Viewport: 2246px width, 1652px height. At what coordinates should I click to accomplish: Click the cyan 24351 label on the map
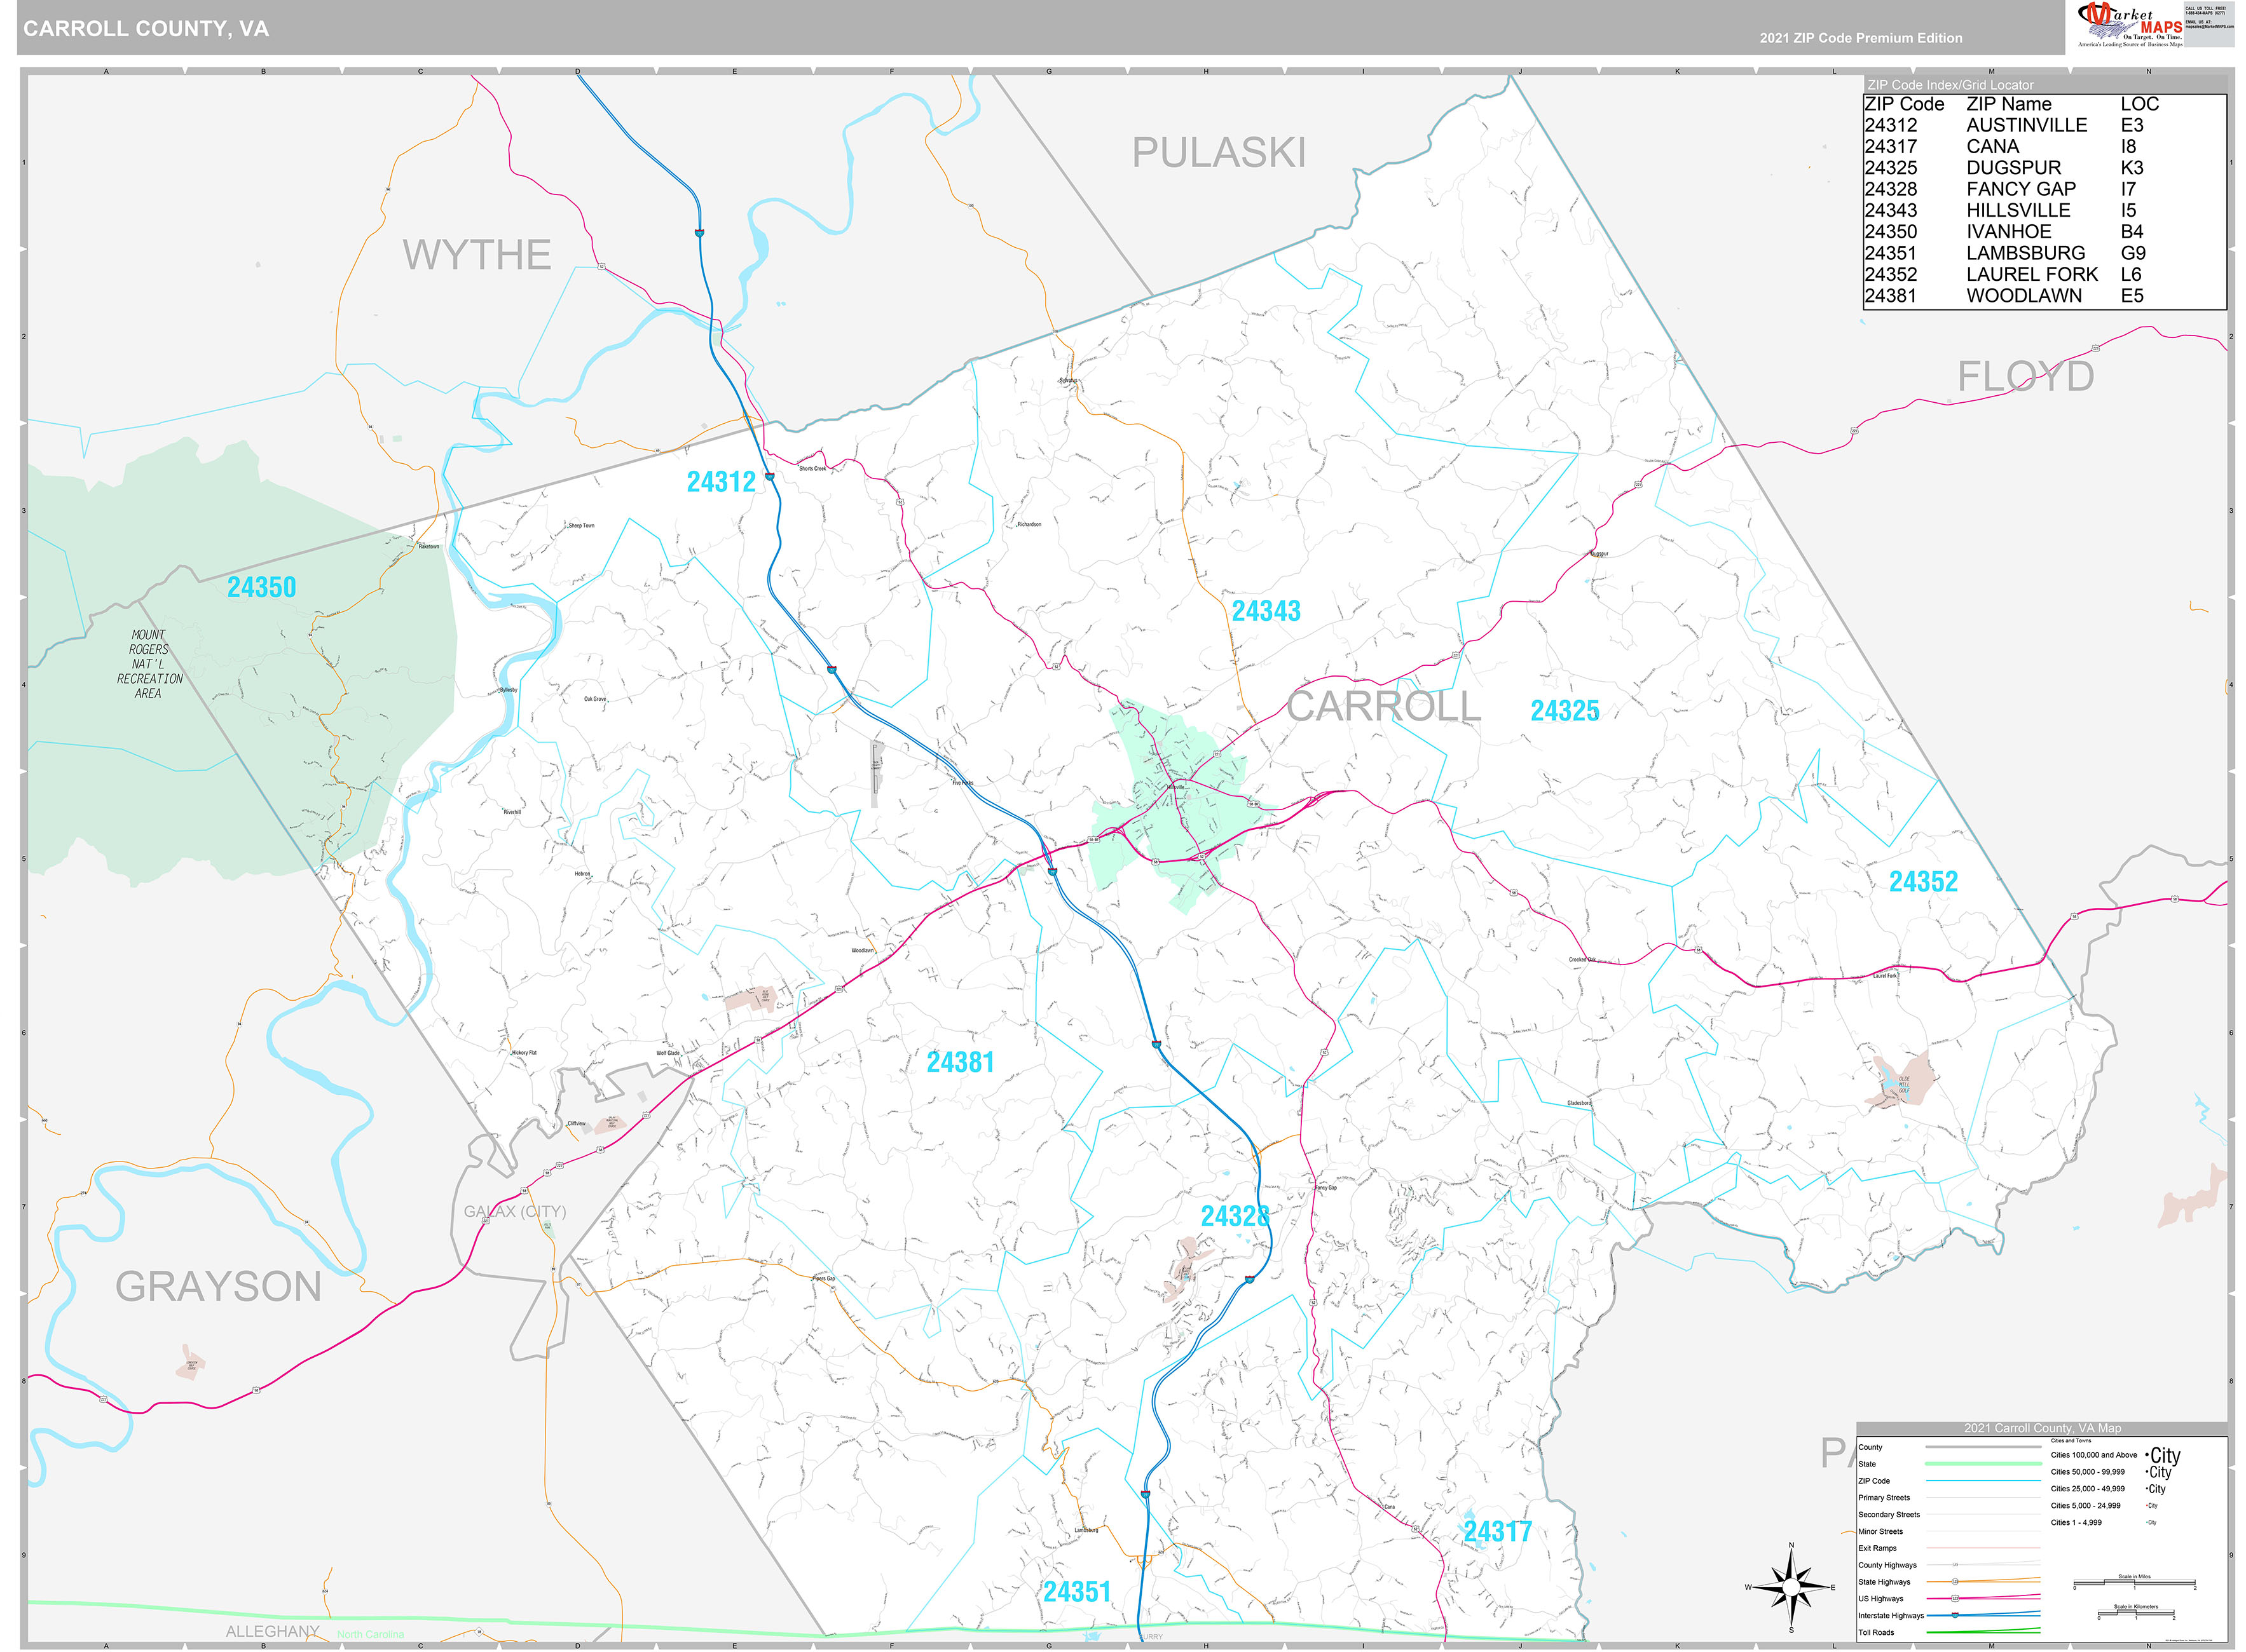[x=1078, y=1591]
